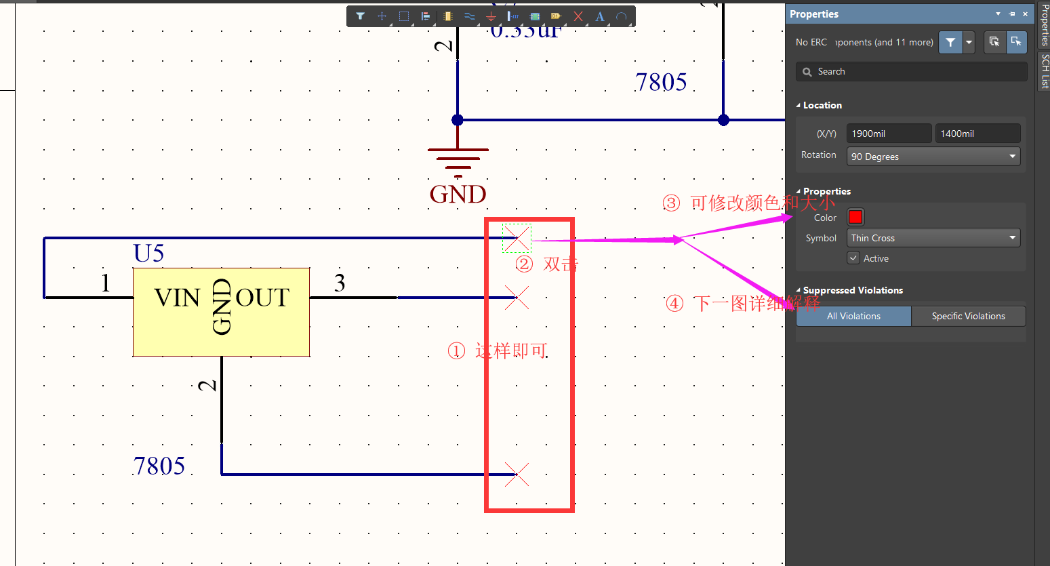The image size is (1050, 566).
Task: Click the selection filter funnel icon
Action: tap(360, 16)
